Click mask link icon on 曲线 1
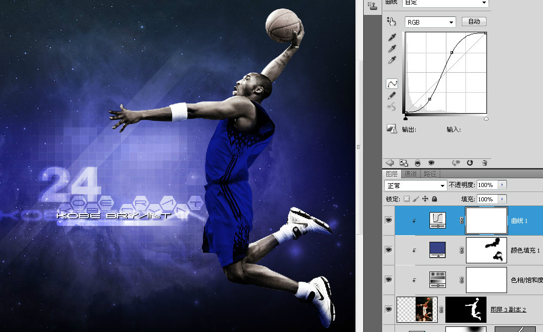This screenshot has width=543, height=332. (x=461, y=220)
